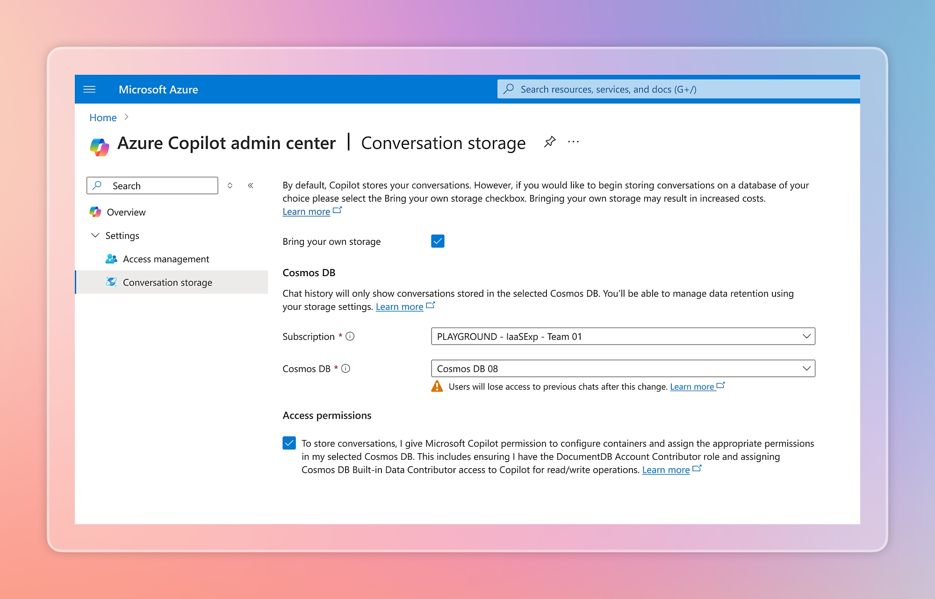Select the Access management people icon
935x599 pixels.
point(111,259)
